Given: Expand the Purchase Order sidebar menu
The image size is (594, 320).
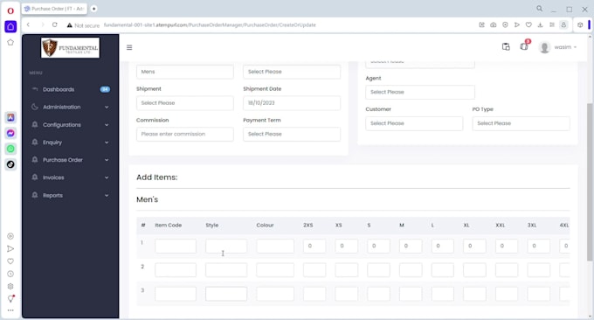Looking at the screenshot, I should 70,160.
